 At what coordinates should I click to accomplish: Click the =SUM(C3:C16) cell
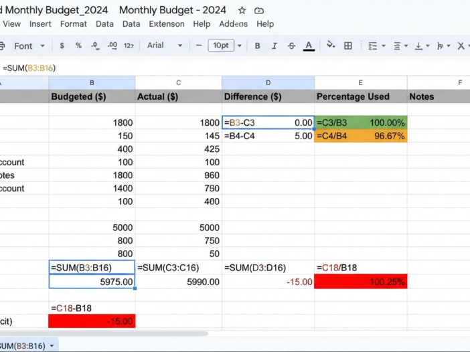(178, 268)
